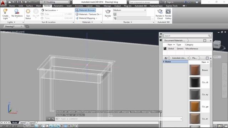Image resolution: width=228 pixels, height=128 pixels.
Task: Click the Sign In user icon
Action: tap(165, 2)
